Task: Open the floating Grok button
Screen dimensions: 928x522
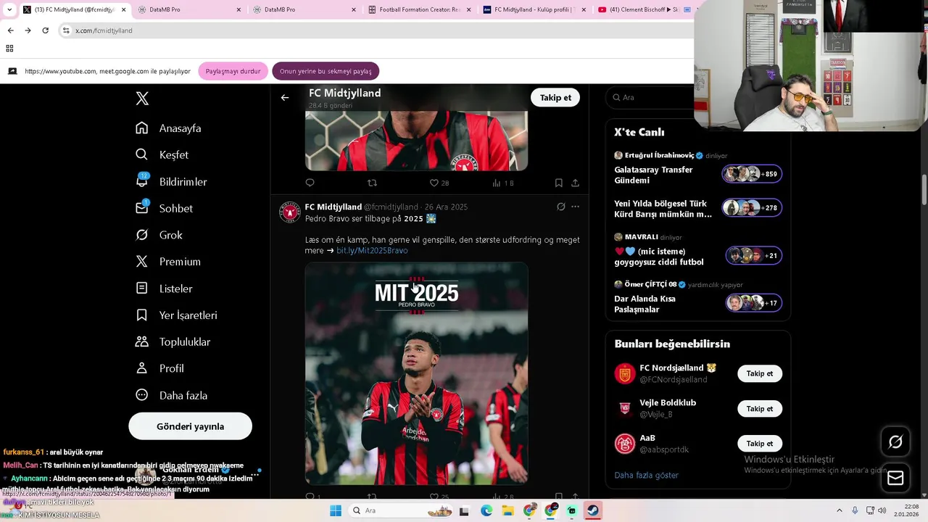Action: (895, 442)
